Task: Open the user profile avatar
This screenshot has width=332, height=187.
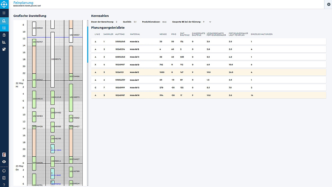Action: click(4, 155)
